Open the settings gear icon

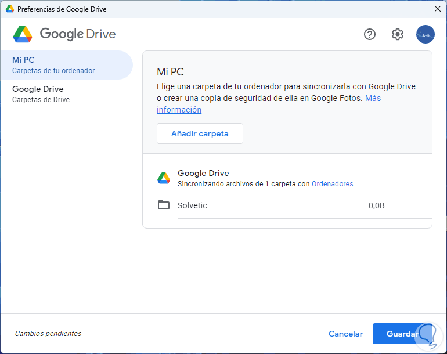(398, 34)
